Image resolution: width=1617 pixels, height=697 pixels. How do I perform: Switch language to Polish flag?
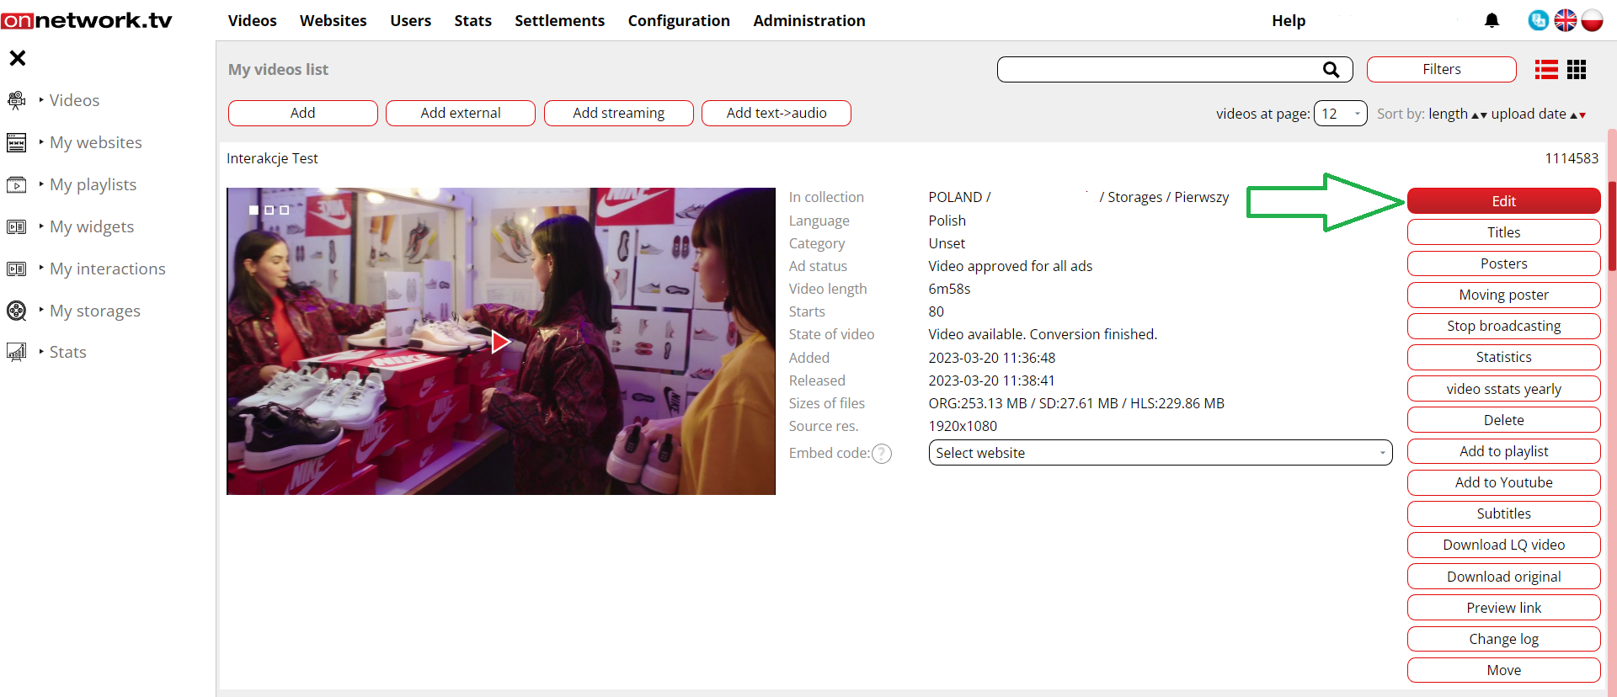pyautogui.click(x=1592, y=20)
